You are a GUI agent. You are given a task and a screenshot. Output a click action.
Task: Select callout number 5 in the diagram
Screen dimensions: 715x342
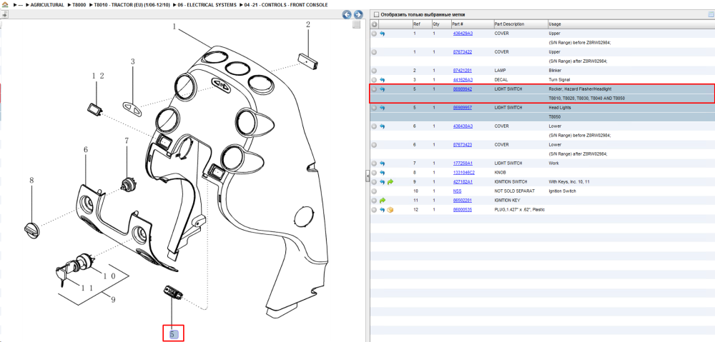[172, 334]
